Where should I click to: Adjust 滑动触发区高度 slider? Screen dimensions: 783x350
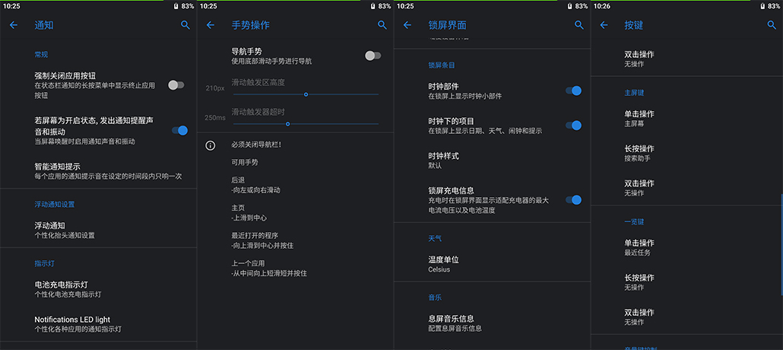click(306, 94)
